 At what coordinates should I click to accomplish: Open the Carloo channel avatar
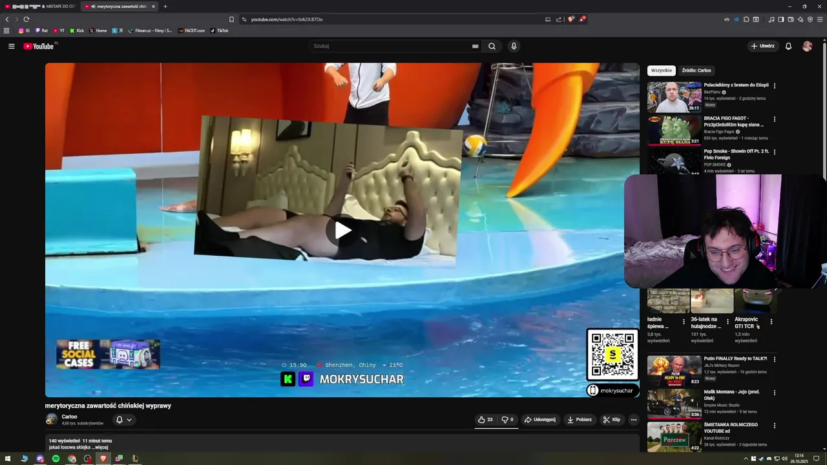pos(51,419)
